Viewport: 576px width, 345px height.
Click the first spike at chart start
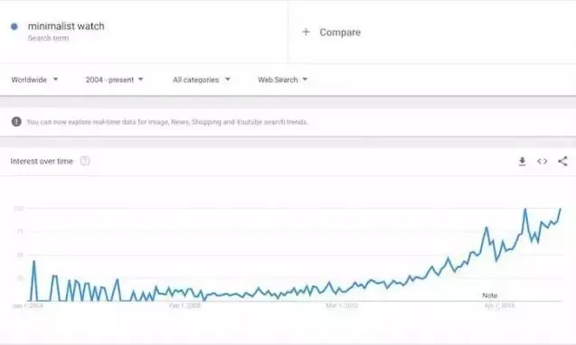pos(34,261)
